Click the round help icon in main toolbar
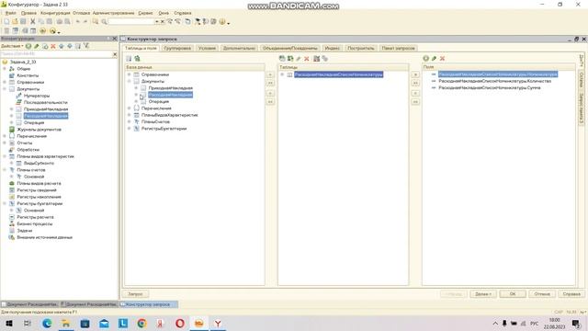 click(222, 22)
